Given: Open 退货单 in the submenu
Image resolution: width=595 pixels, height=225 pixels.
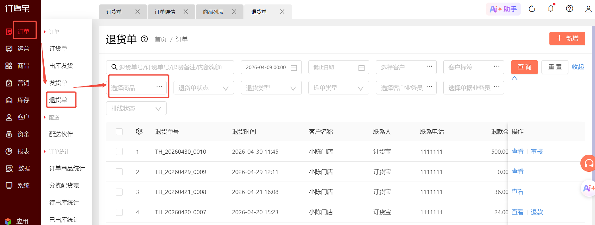Looking at the screenshot, I should (x=58, y=100).
